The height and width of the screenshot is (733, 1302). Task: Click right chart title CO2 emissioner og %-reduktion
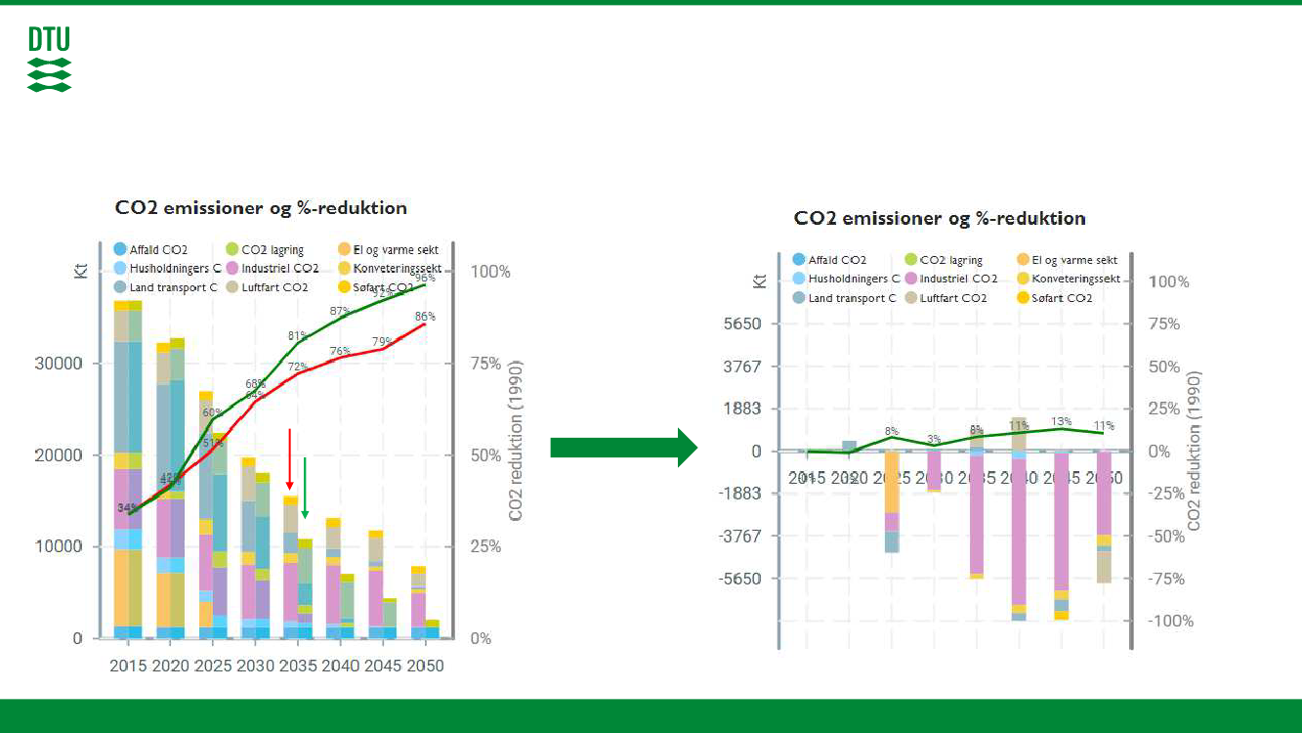click(940, 218)
